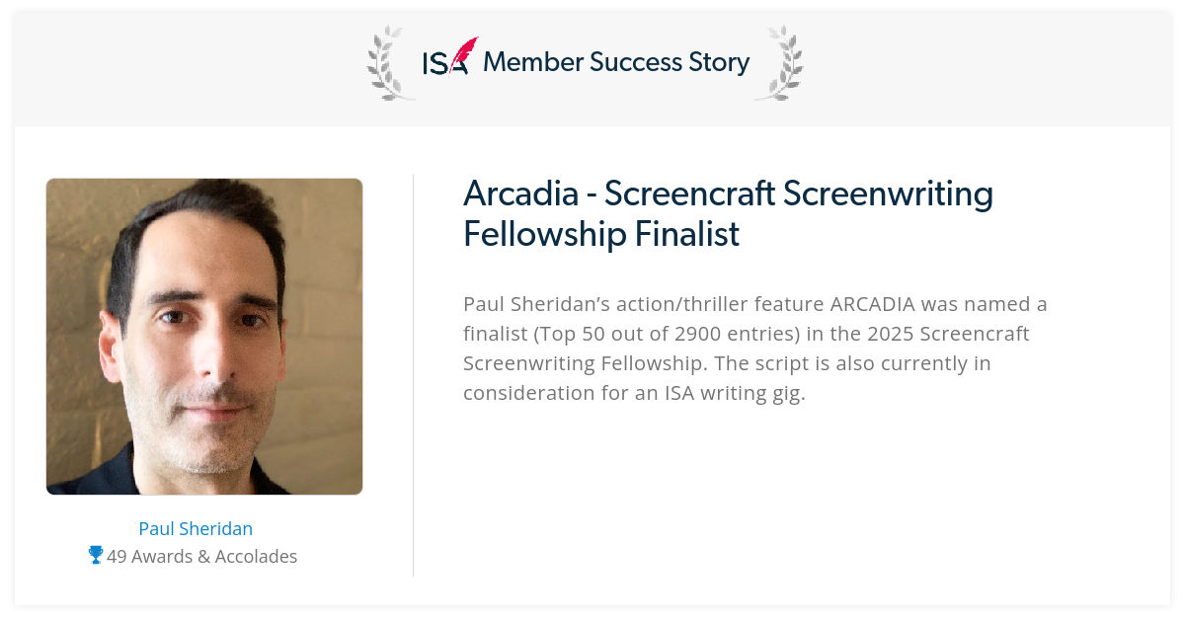Click the 49 Awards & Accolades text

click(202, 556)
